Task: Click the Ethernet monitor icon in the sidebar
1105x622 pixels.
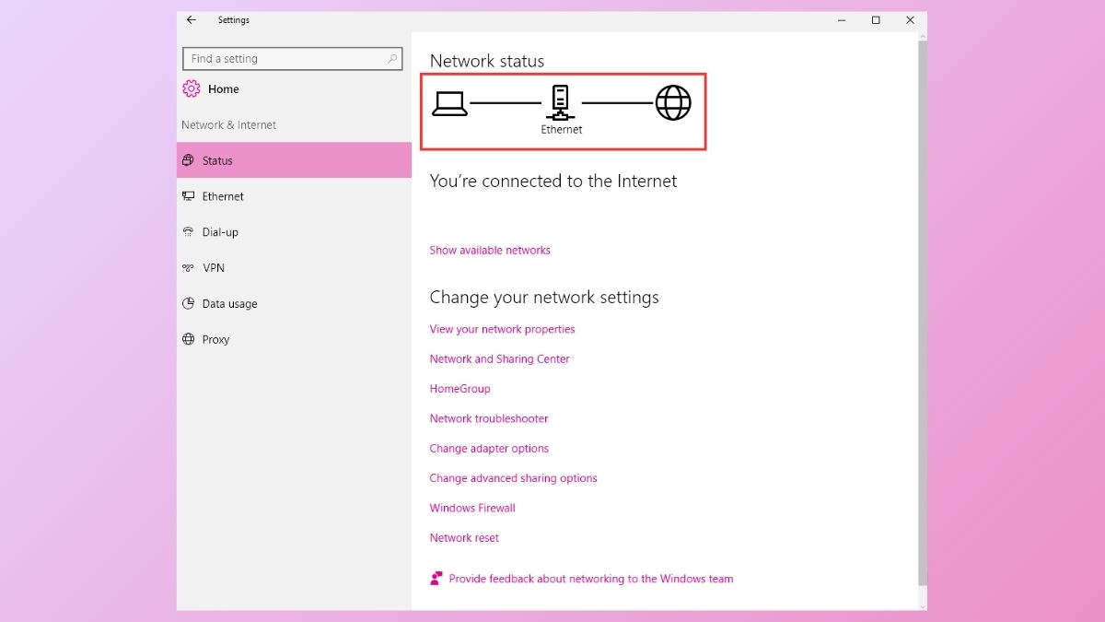Action: point(188,196)
